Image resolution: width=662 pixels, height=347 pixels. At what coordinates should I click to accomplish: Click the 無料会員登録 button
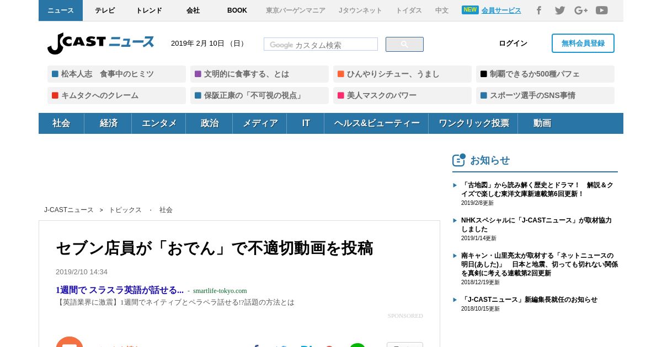coord(583,44)
